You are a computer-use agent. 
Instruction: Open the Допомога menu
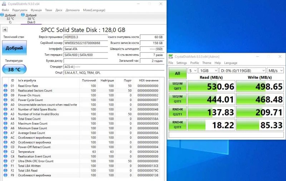pos(73,10)
